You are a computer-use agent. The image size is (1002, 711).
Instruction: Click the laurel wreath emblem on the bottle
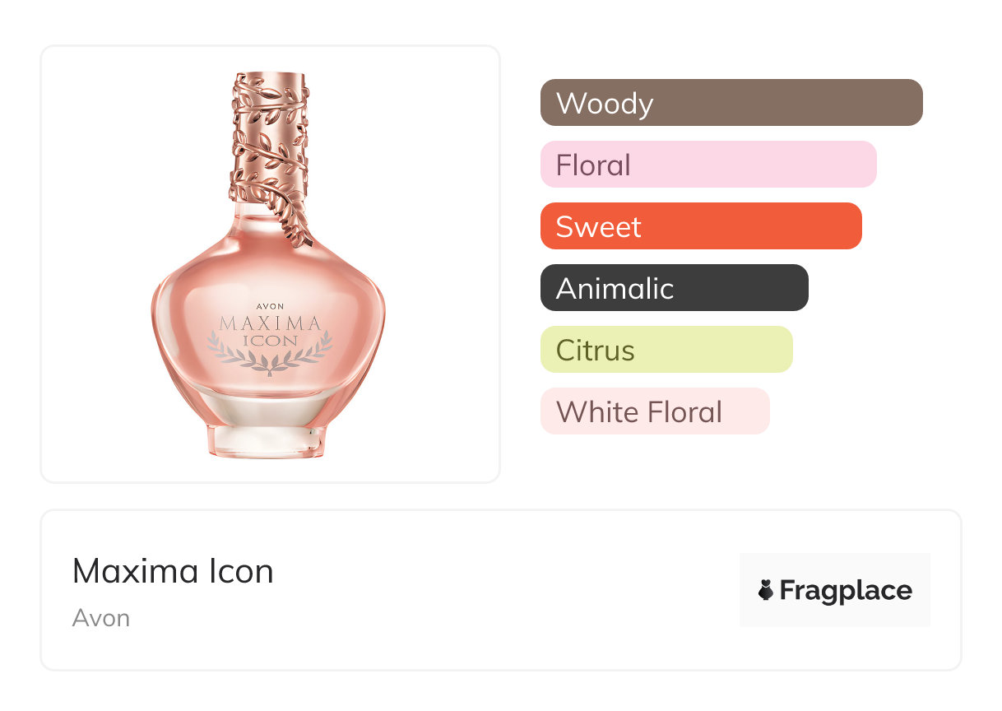pyautogui.click(x=270, y=355)
